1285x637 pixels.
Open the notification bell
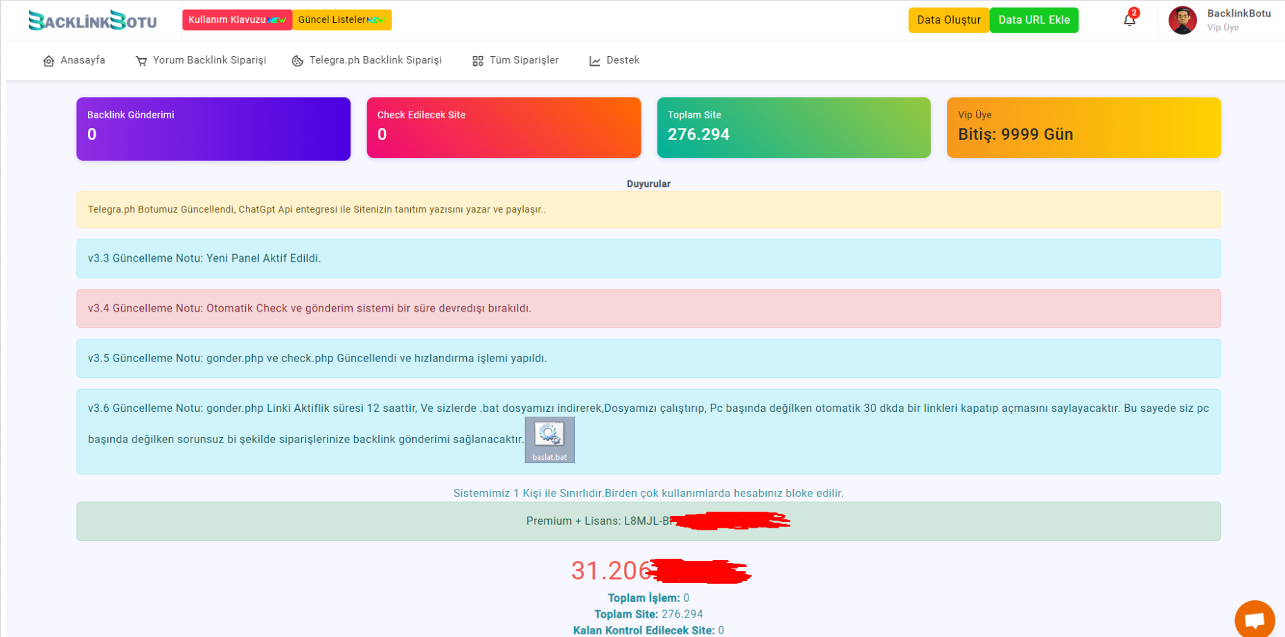pyautogui.click(x=1130, y=19)
